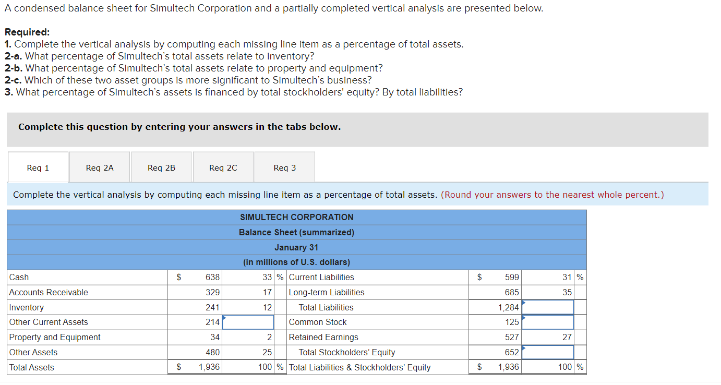Click the Long-term Liabilities percentage 35
The width and height of the screenshot is (721, 385).
567,293
